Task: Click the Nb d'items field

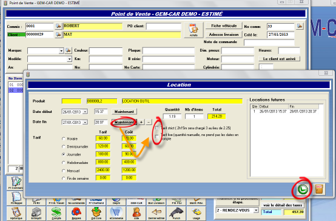Action: click(x=194, y=117)
